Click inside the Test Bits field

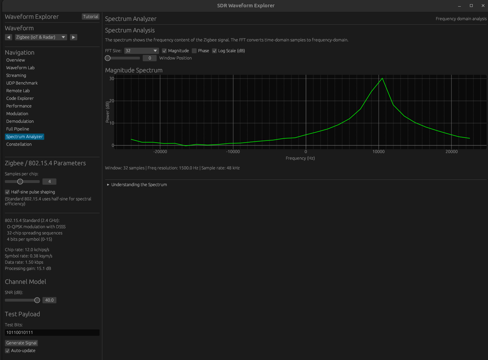coord(52,332)
